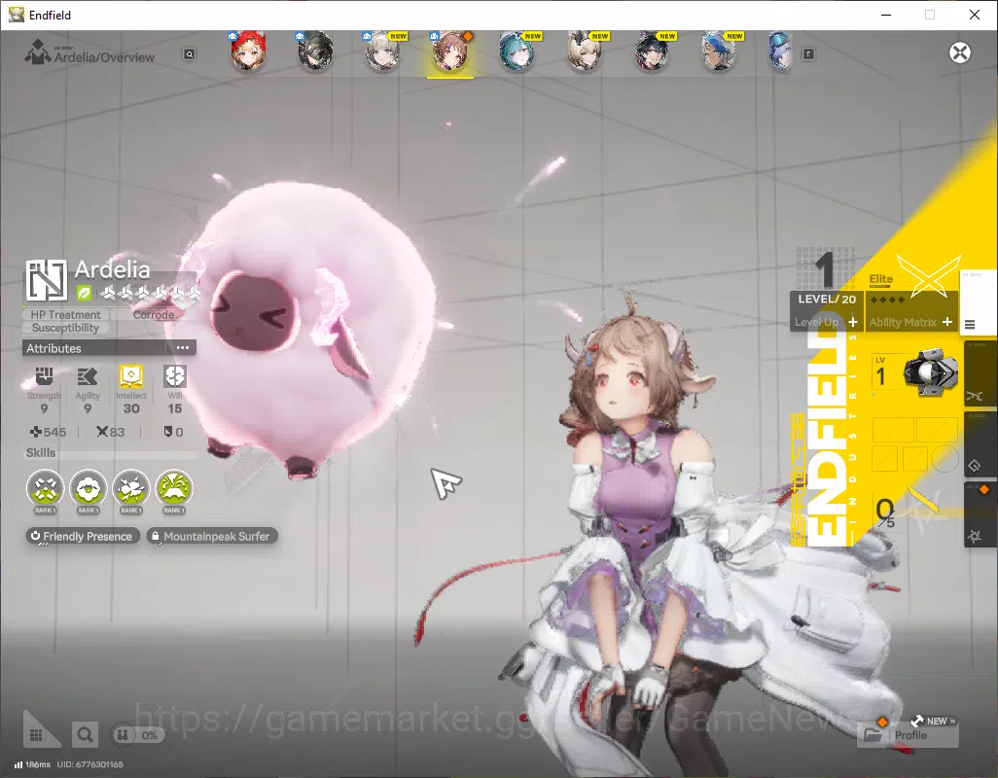Select the teal-haired operator marked NEW

click(x=517, y=53)
